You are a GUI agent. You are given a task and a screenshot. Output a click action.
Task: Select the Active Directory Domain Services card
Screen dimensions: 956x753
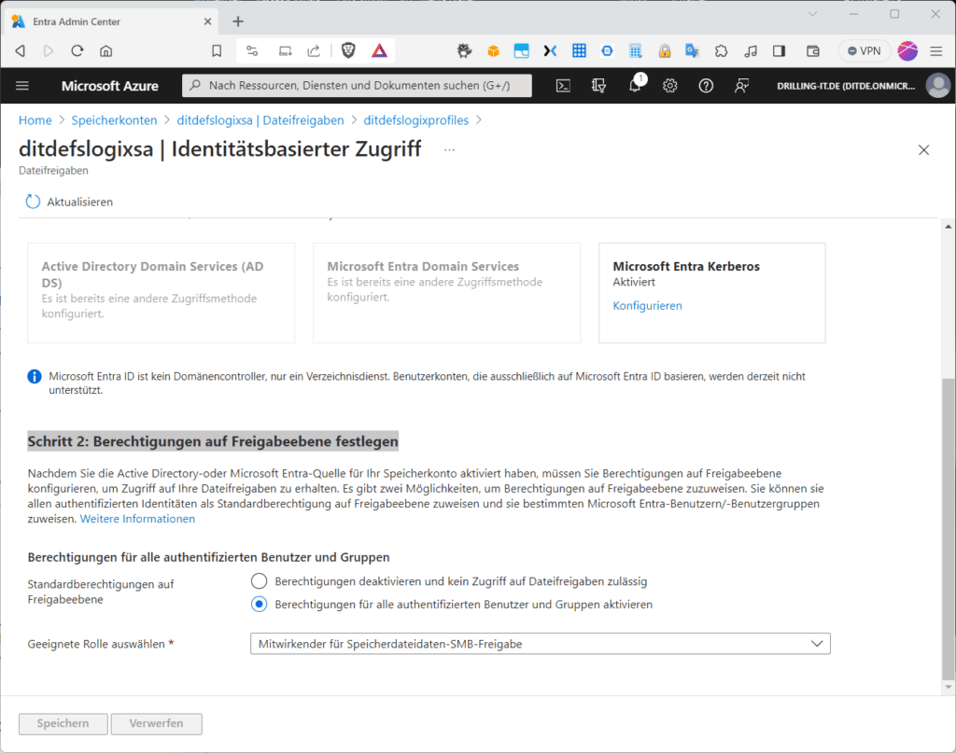pyautogui.click(x=161, y=293)
